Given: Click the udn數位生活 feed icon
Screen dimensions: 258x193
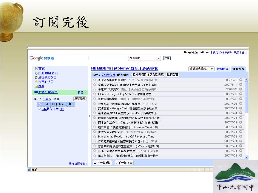Looking at the screenshot, I should pos(40,109).
